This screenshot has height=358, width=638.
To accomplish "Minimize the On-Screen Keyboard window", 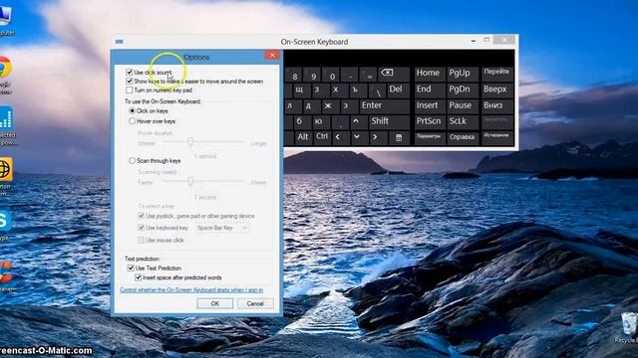I will click(x=474, y=40).
